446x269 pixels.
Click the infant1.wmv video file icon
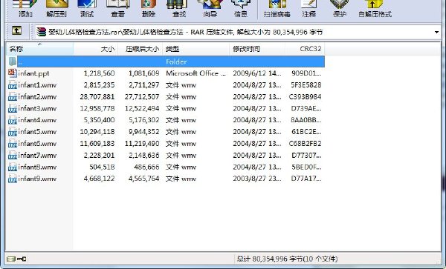13,85
